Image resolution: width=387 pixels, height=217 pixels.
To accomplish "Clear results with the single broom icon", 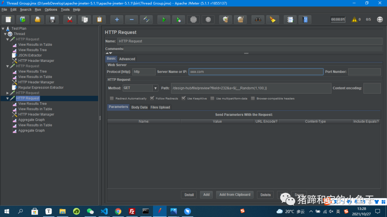I will pyautogui.click(x=226, y=19).
